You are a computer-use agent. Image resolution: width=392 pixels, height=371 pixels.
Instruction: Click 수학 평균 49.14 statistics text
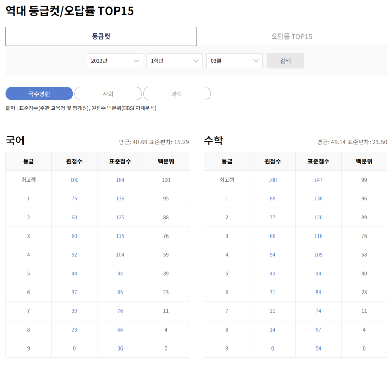[x=352, y=142]
